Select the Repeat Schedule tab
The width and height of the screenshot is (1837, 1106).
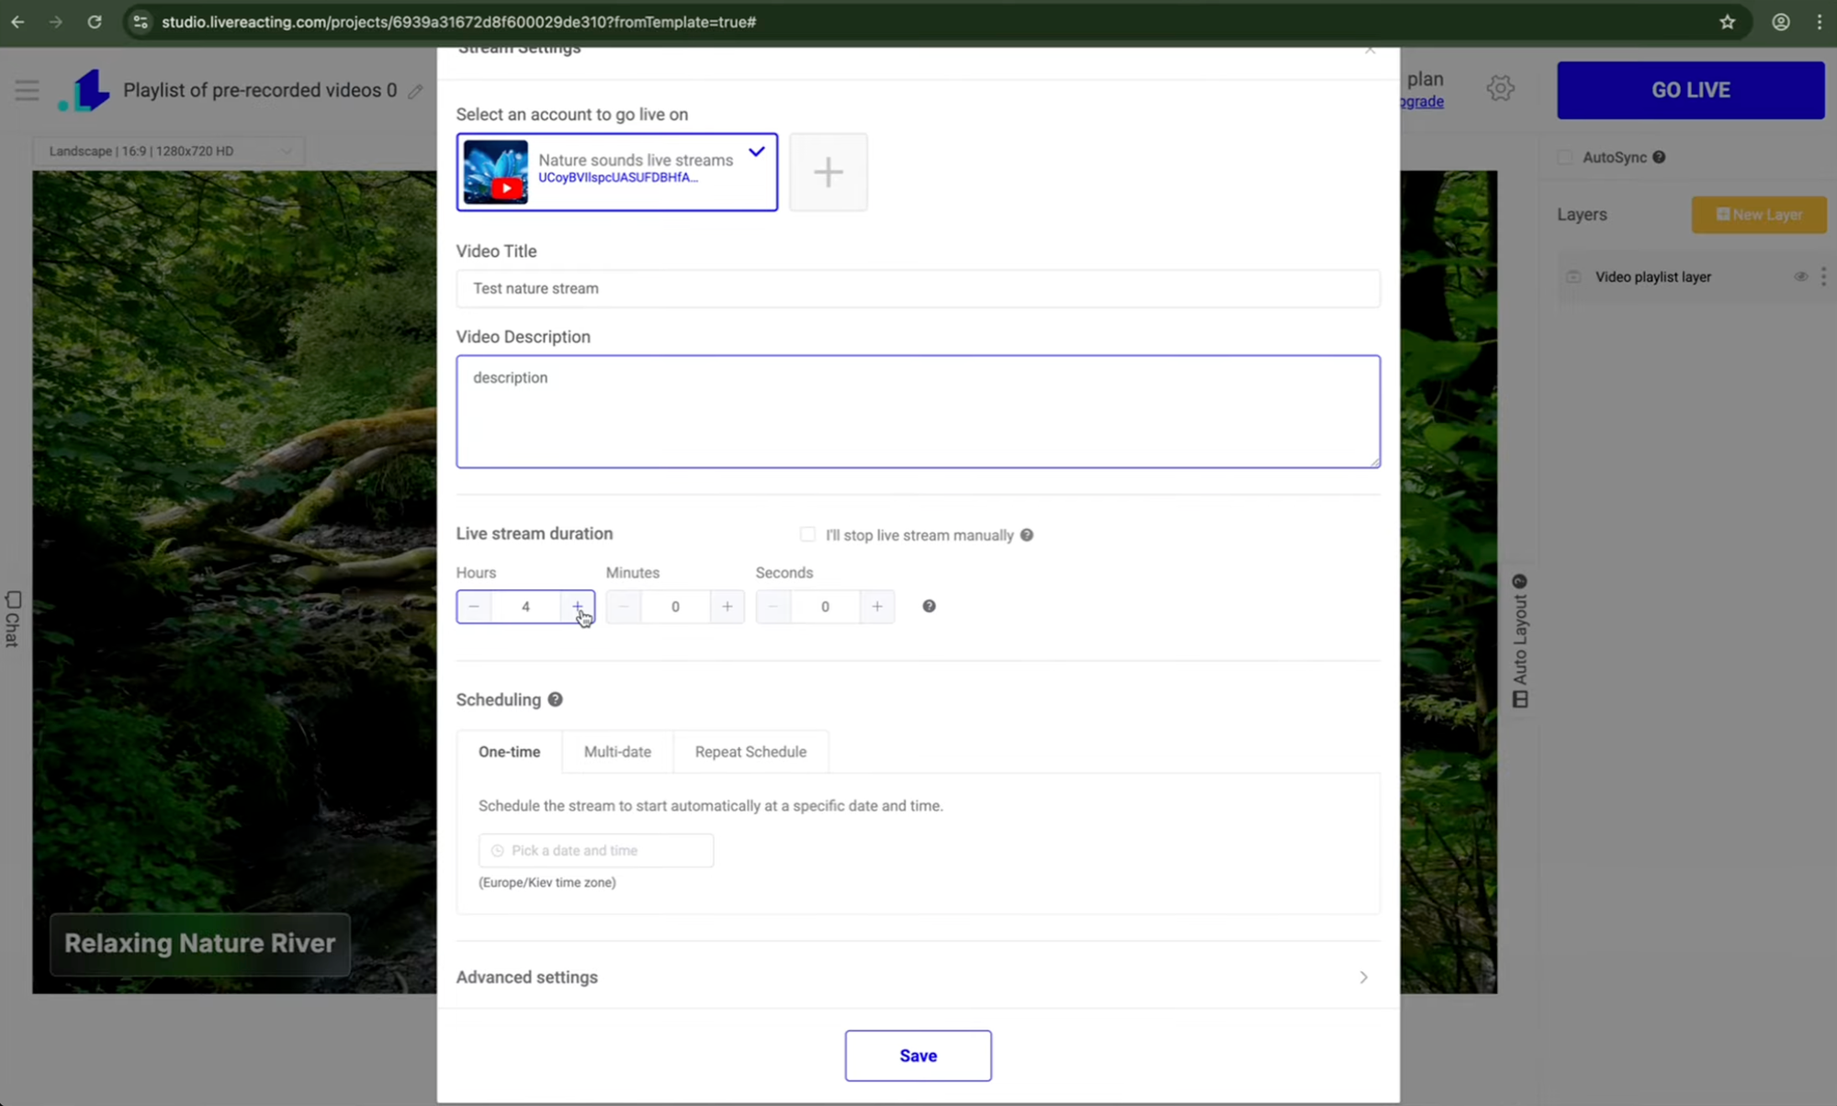point(750,752)
